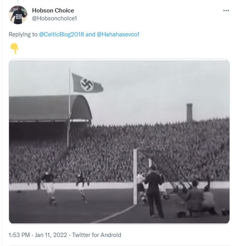Viewport: 235px width, 246px height.
Task: Click the word 'and' between the mentions
Action: click(x=90, y=34)
